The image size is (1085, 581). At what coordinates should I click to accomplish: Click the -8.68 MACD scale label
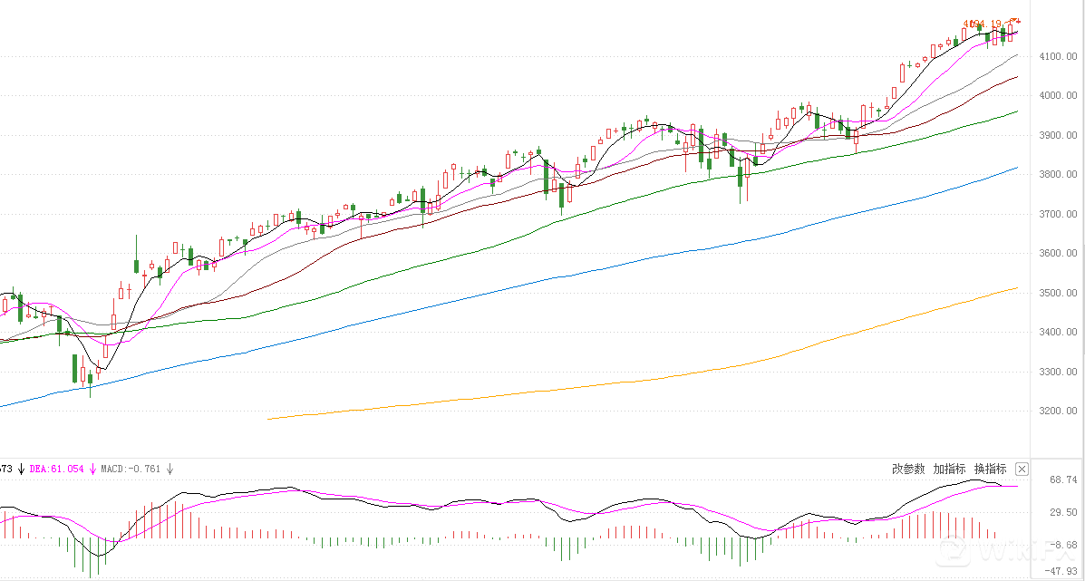pyautogui.click(x=1061, y=545)
